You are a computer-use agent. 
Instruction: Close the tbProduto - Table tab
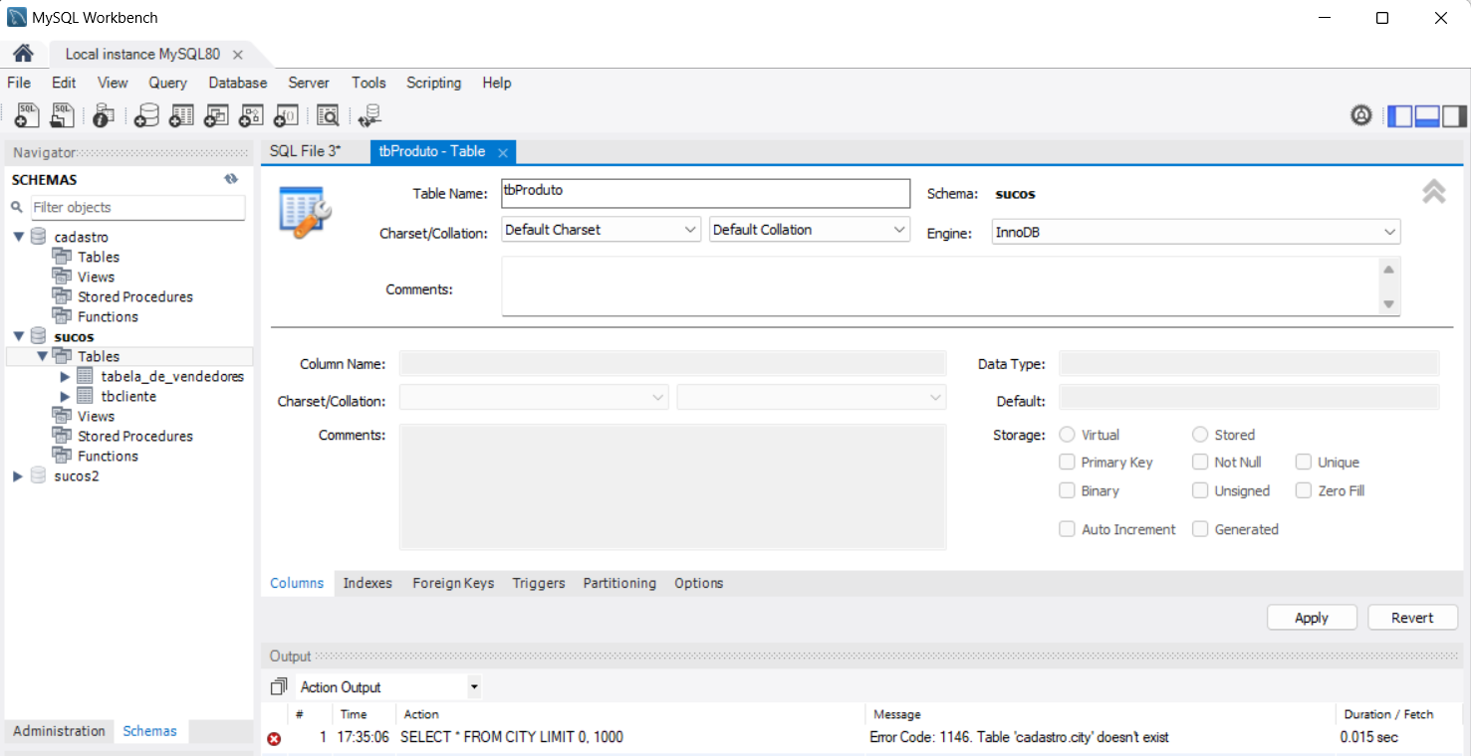point(503,152)
